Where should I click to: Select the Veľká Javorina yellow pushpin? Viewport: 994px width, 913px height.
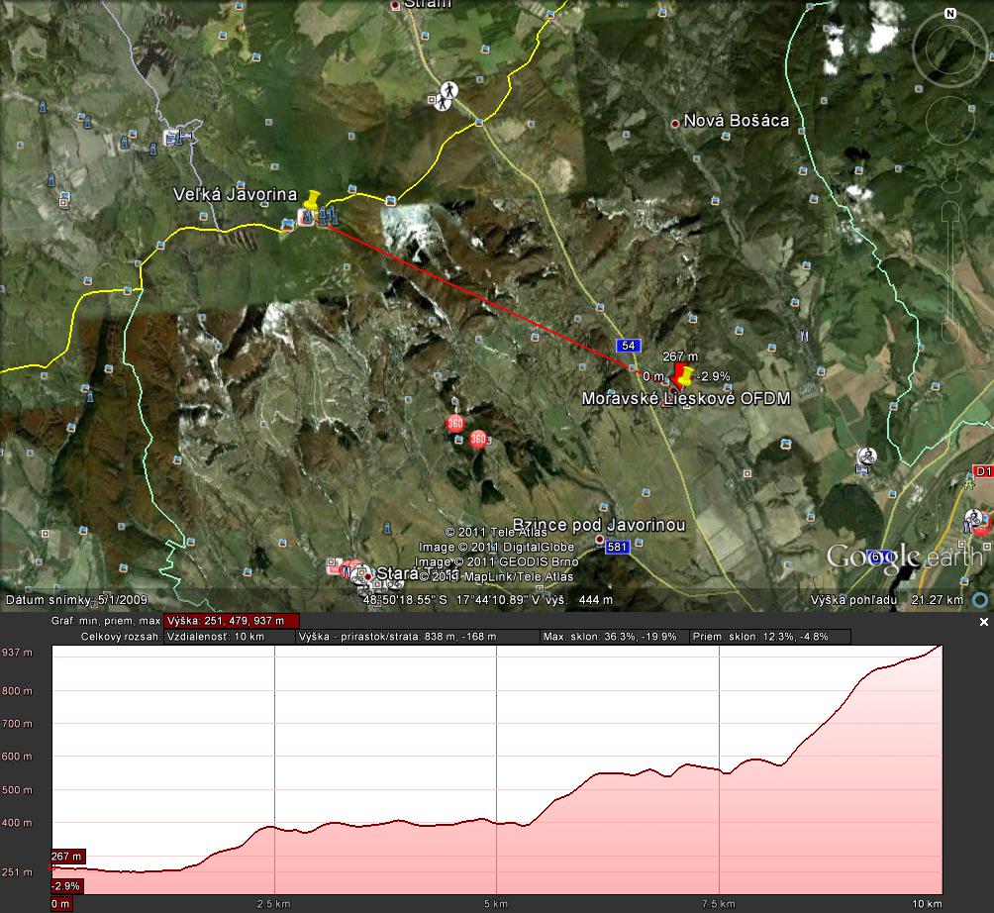click(x=314, y=201)
